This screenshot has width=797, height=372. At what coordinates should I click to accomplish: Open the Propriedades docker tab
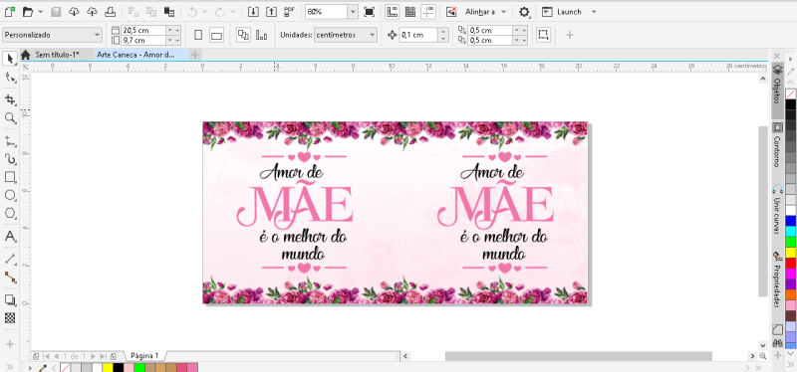pyautogui.click(x=777, y=280)
